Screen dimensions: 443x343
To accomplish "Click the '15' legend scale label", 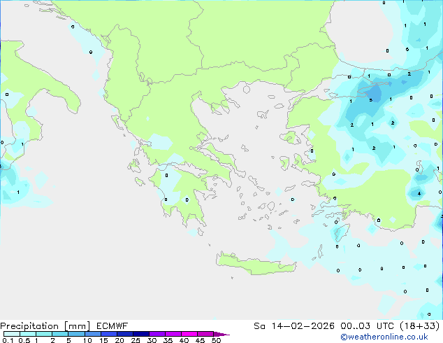I will click(x=103, y=340).
